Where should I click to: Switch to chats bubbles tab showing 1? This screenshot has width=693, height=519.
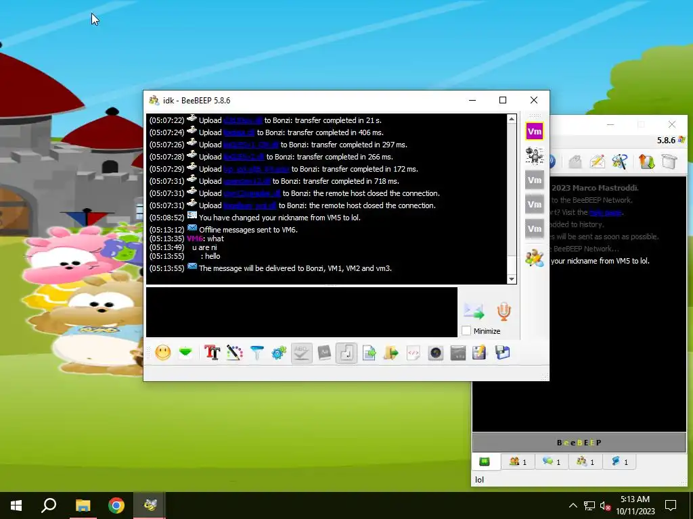pyautogui.click(x=552, y=462)
